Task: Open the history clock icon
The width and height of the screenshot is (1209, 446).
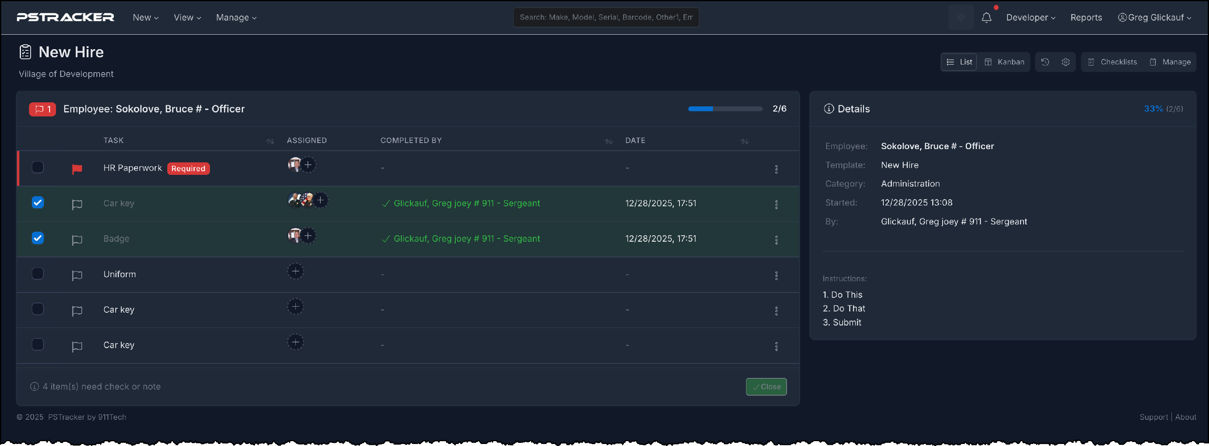Action: [x=1045, y=62]
